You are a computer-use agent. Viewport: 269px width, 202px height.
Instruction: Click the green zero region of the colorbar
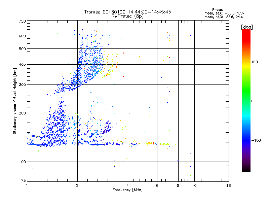tap(246, 101)
